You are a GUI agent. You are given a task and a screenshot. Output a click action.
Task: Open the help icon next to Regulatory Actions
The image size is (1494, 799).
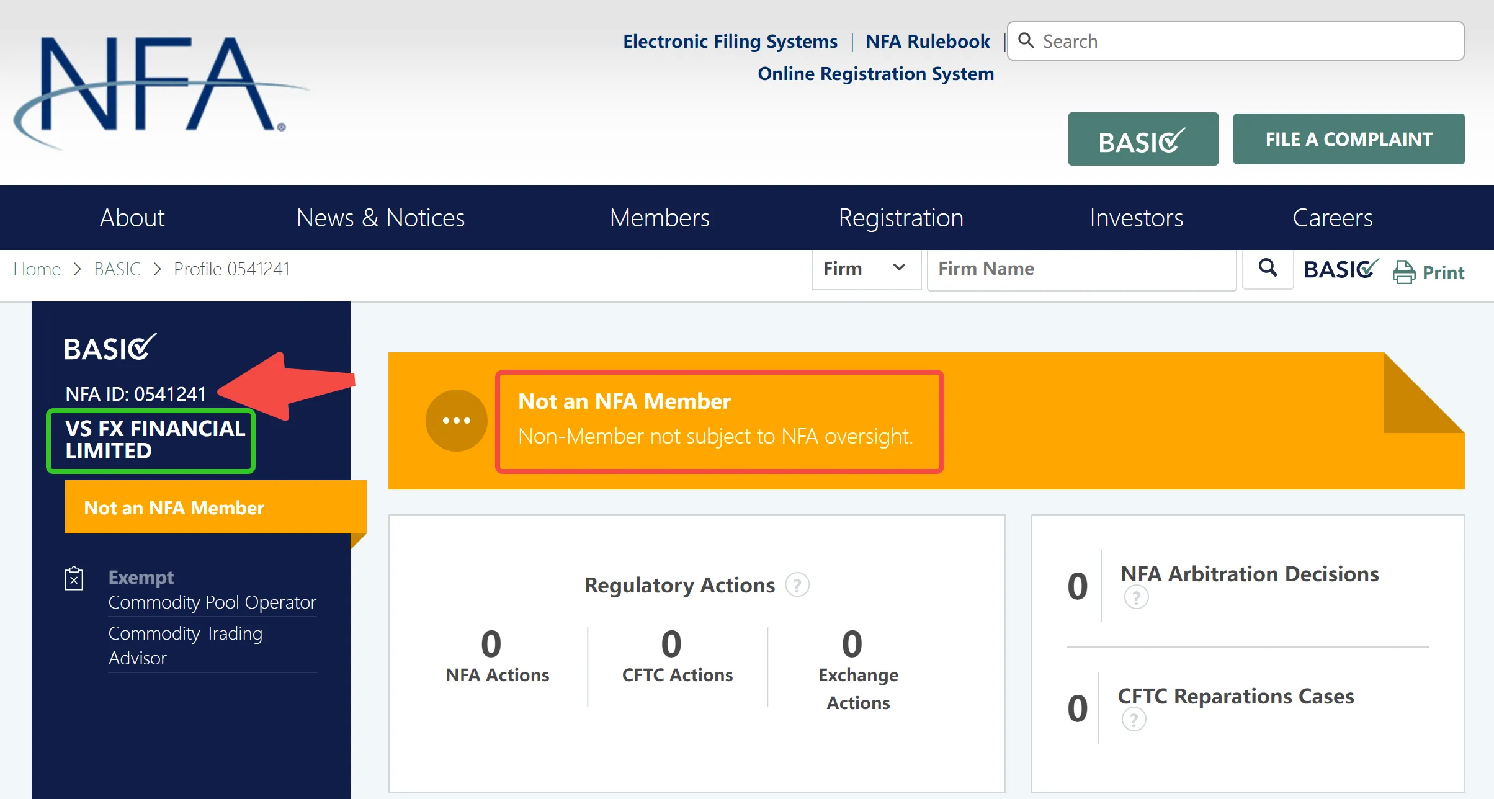[x=797, y=585]
